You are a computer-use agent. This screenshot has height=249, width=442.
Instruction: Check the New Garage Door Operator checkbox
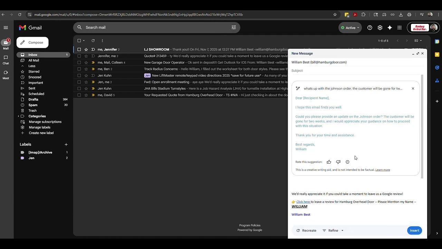pyautogui.click(x=79, y=63)
